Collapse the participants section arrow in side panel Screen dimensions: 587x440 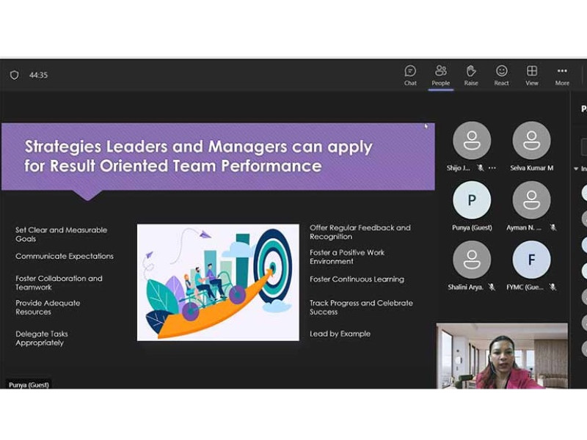576,169
